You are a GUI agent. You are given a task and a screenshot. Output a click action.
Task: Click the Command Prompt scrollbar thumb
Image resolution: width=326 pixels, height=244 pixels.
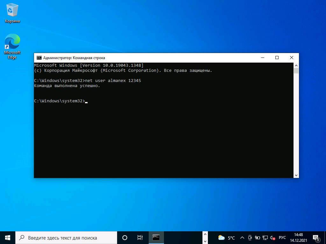click(x=296, y=71)
